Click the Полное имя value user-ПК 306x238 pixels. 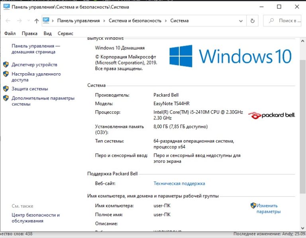coord(162,215)
